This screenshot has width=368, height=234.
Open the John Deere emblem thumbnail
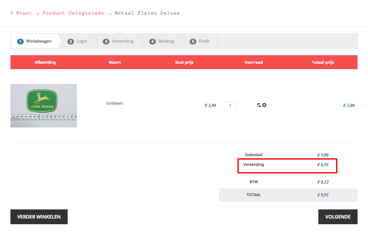[44, 106]
